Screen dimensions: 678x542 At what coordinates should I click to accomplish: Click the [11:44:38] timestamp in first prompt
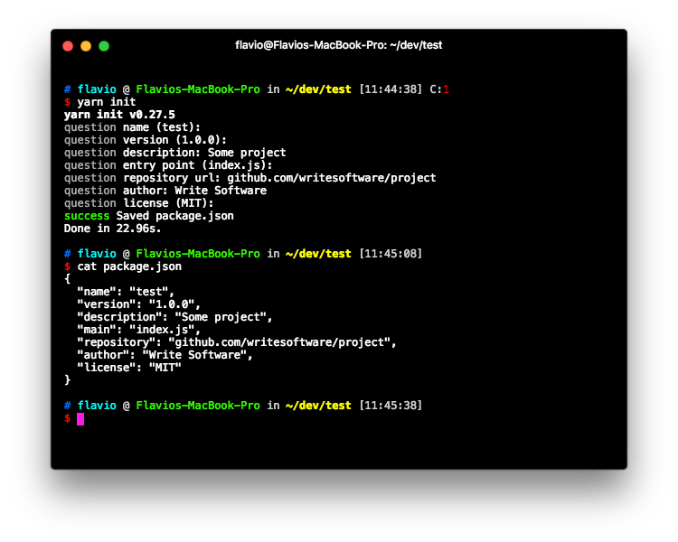tap(391, 89)
